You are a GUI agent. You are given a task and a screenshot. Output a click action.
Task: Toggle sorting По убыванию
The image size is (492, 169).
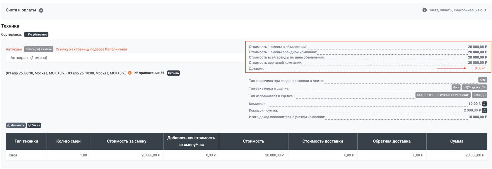point(36,35)
